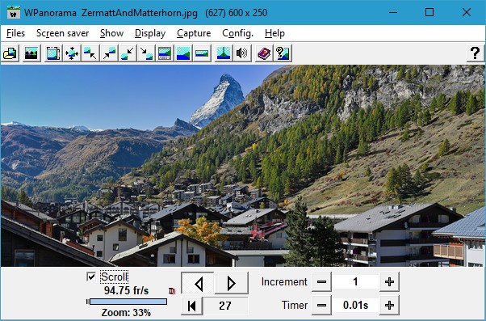Click the tall landscape display icon
The image size is (486, 321).
tap(183, 53)
